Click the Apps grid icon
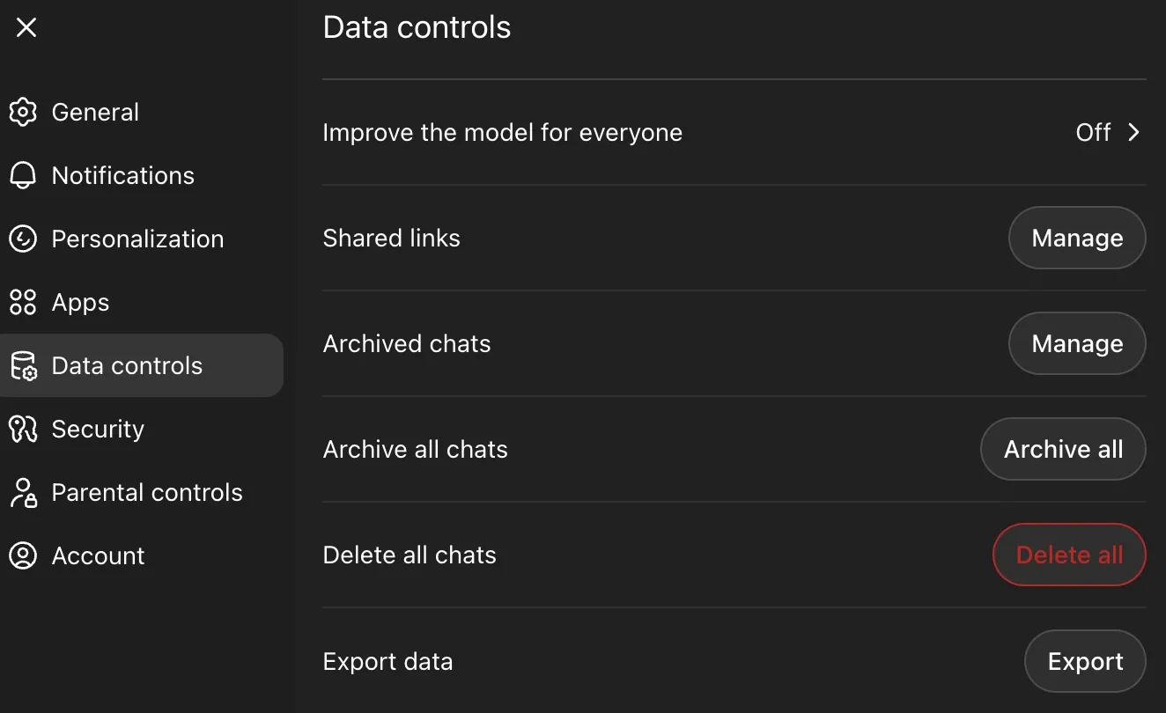 [23, 302]
